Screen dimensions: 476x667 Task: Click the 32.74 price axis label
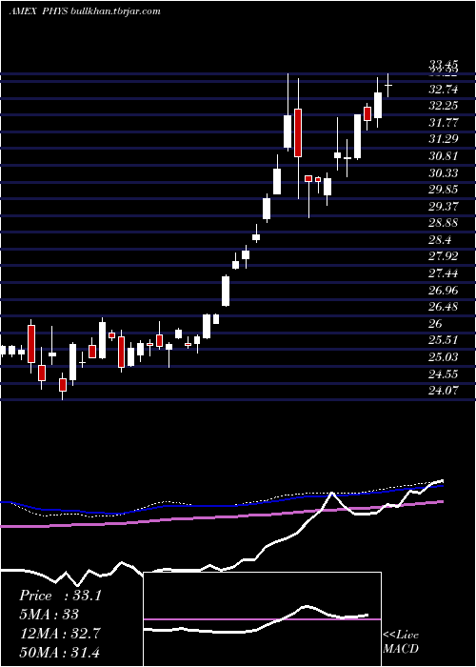pyautogui.click(x=444, y=90)
